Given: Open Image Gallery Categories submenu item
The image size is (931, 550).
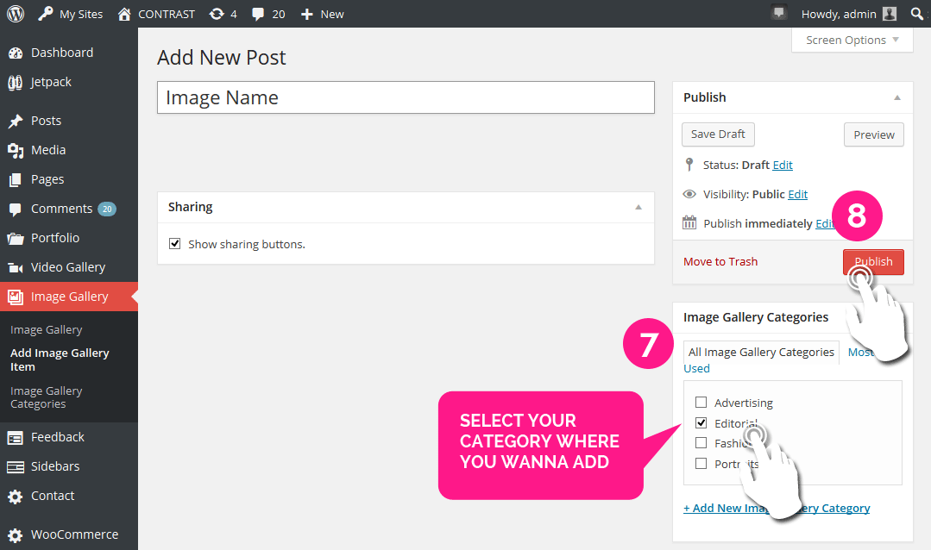Looking at the screenshot, I should [46, 397].
